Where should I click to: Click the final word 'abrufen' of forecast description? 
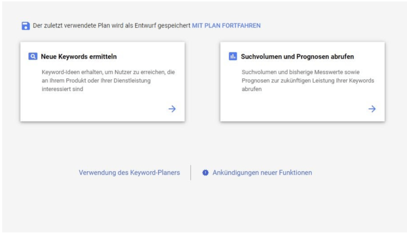pos(251,89)
